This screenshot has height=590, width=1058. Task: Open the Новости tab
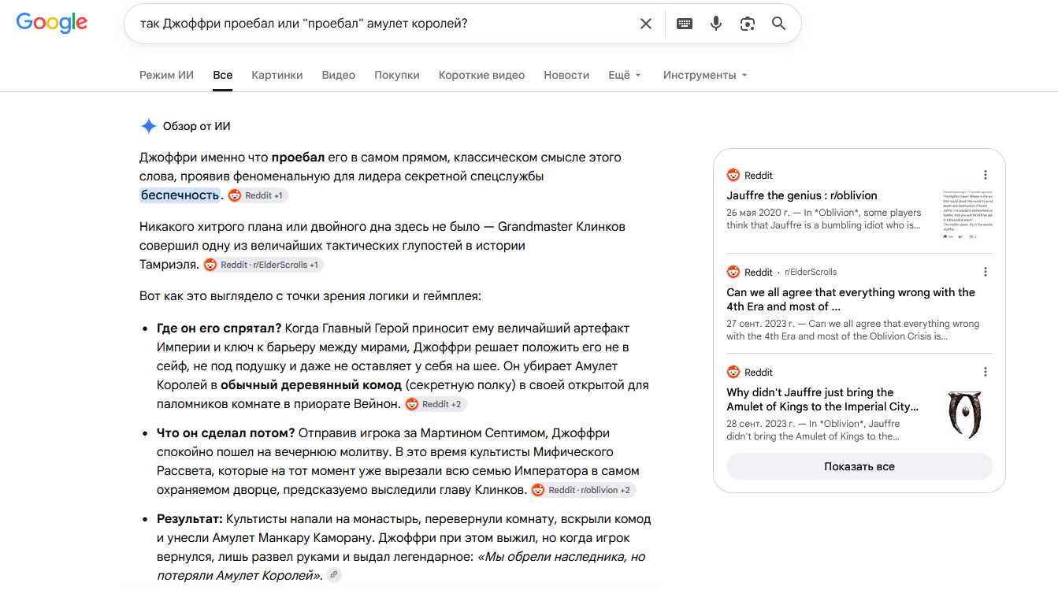(566, 75)
